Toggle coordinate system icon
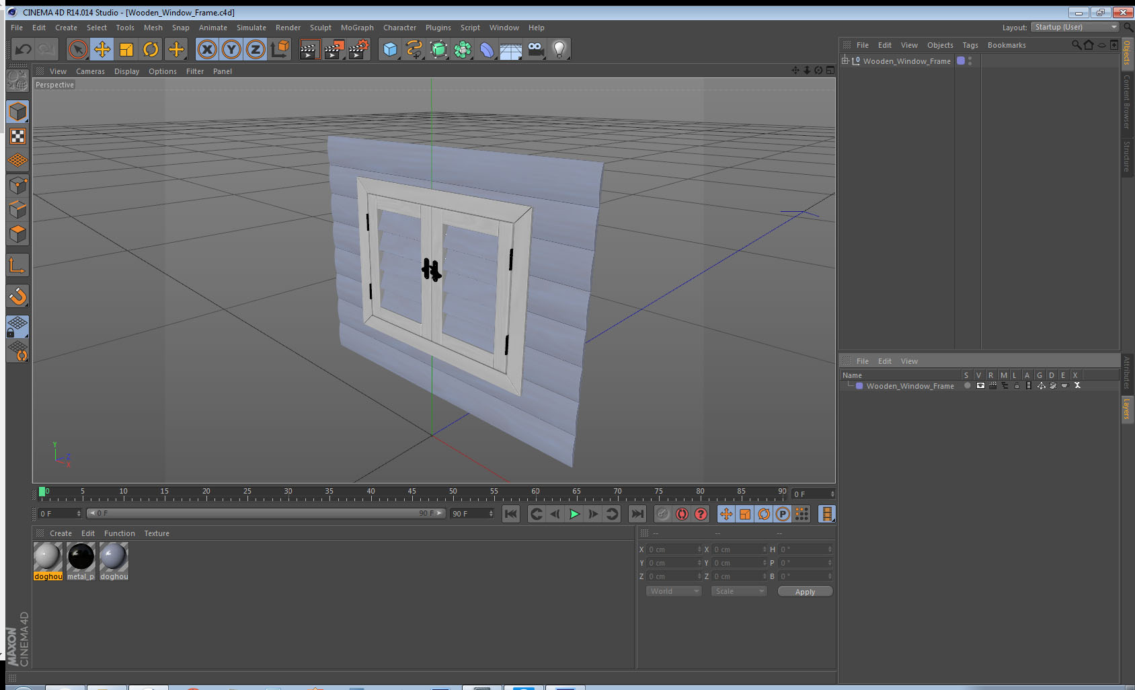The image size is (1135, 690). [280, 49]
